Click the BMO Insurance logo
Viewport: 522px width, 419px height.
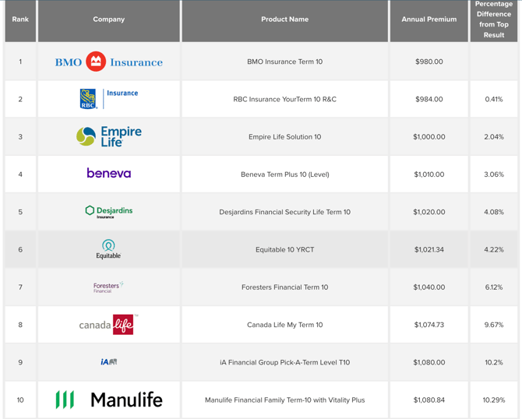tap(108, 62)
